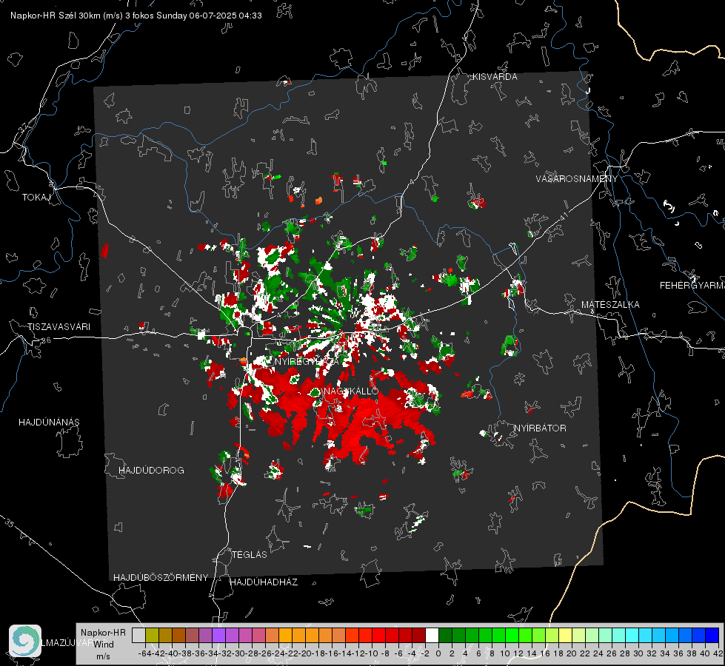
Task: Click the HAJDÚDOROG town label
Action: [x=151, y=470]
